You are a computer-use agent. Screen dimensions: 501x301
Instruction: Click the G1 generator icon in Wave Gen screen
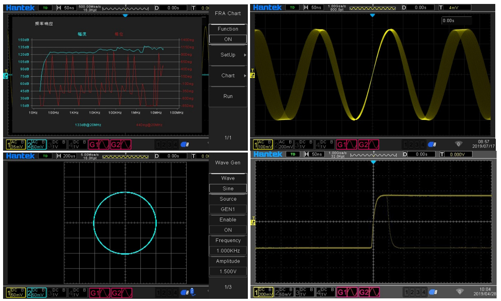[99, 293]
